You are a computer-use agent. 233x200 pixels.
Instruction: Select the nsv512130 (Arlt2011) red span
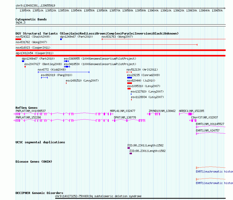129,72
